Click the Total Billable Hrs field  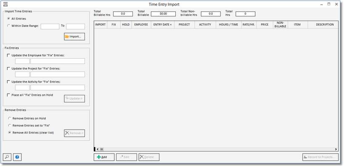[123, 14]
